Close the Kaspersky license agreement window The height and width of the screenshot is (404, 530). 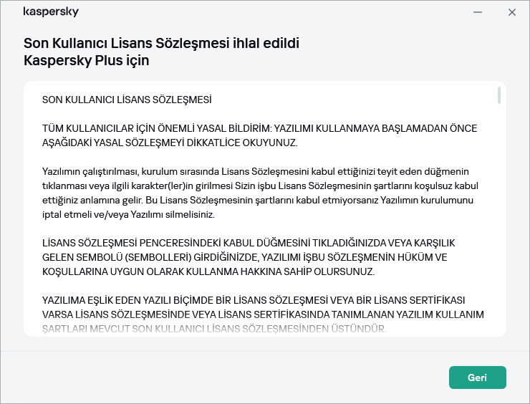pyautogui.click(x=511, y=12)
